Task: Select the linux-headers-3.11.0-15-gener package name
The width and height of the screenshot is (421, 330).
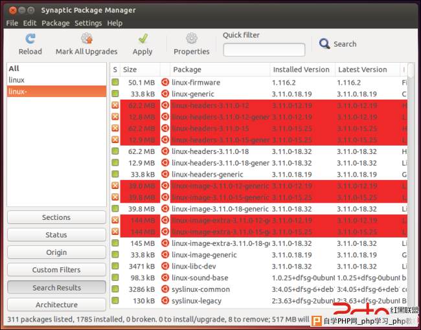Action: point(220,140)
